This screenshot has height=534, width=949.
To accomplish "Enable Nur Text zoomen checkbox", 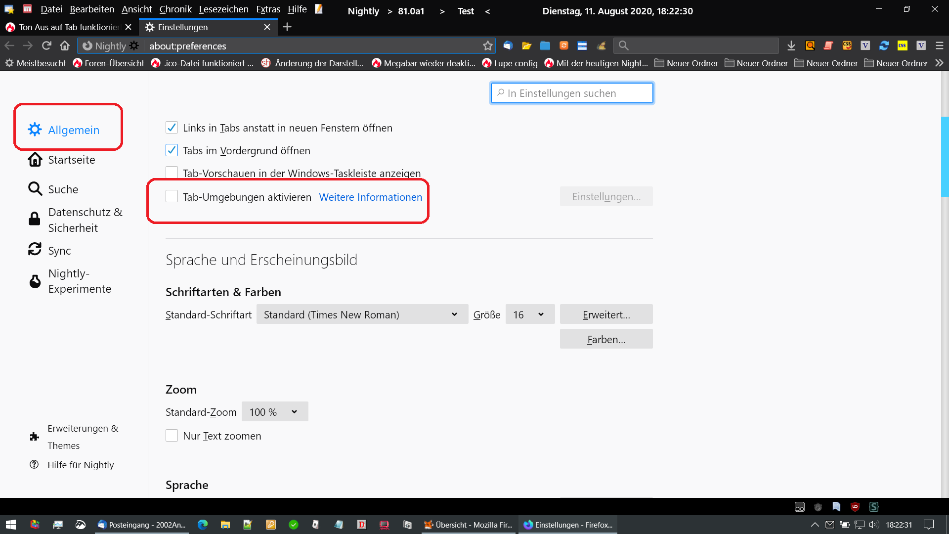I will [172, 436].
